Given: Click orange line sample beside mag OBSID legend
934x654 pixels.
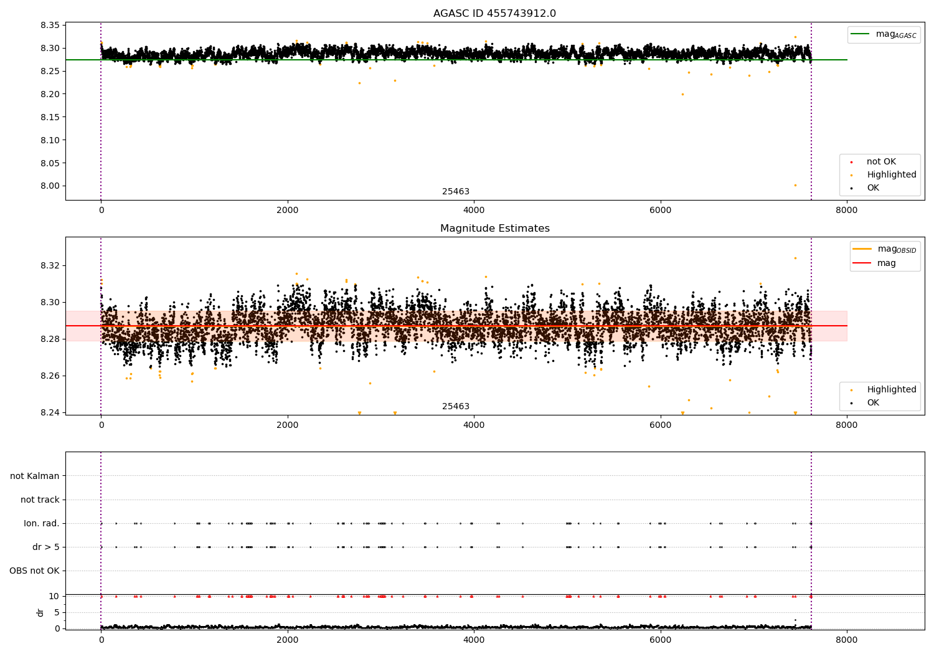Looking at the screenshot, I should [x=862, y=249].
